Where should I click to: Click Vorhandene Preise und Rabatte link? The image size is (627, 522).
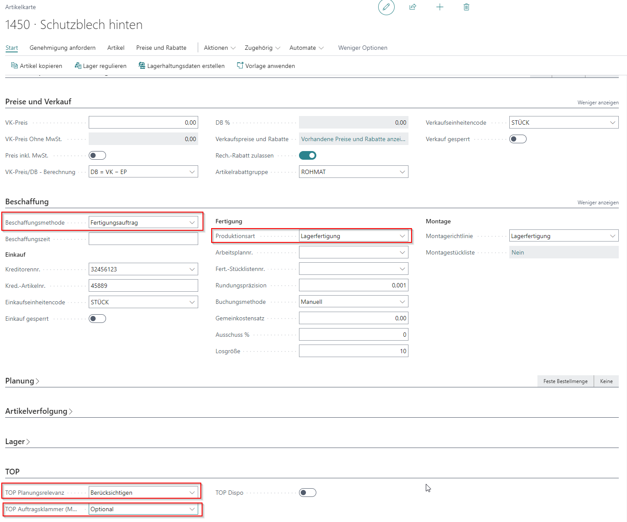tap(353, 139)
